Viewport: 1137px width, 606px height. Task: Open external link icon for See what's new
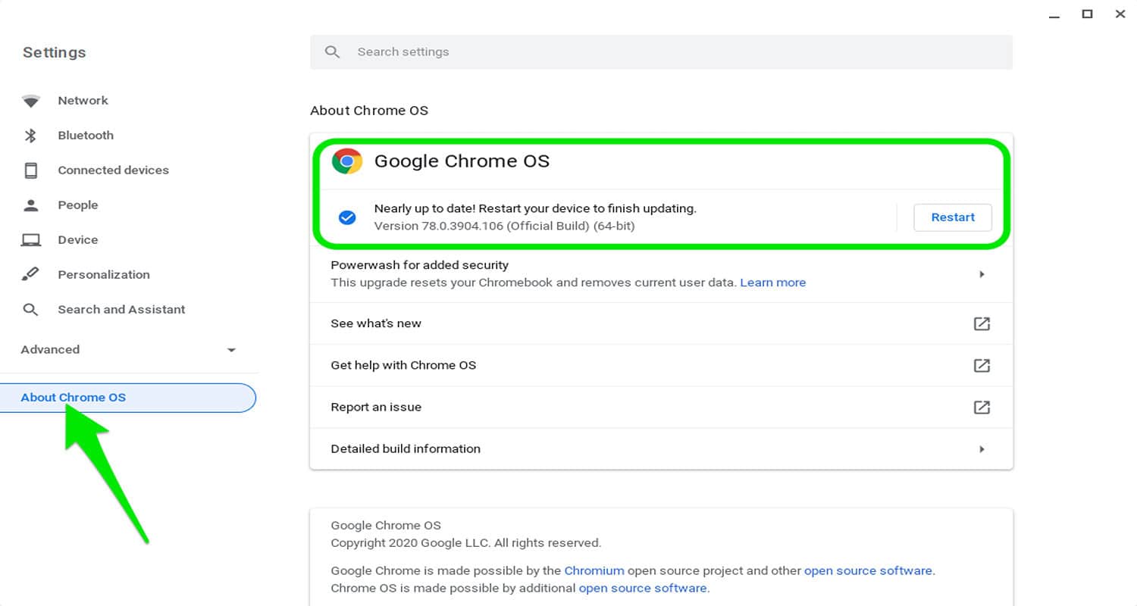click(x=982, y=323)
